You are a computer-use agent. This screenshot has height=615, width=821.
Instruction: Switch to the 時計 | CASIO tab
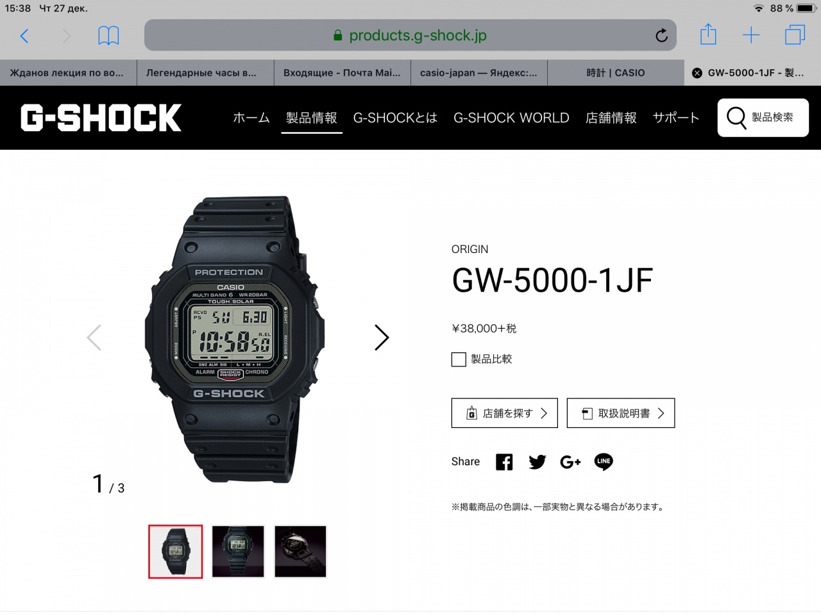coord(616,73)
